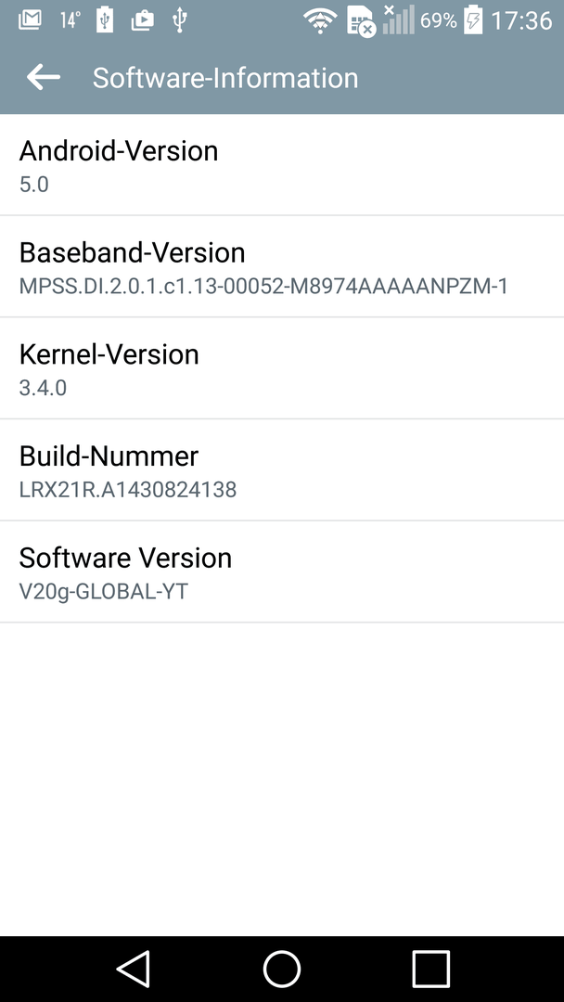Tap the media briefcase notification icon

click(x=143, y=20)
